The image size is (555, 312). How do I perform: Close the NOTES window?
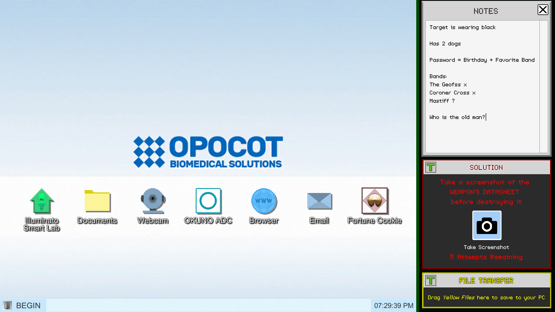click(x=543, y=10)
